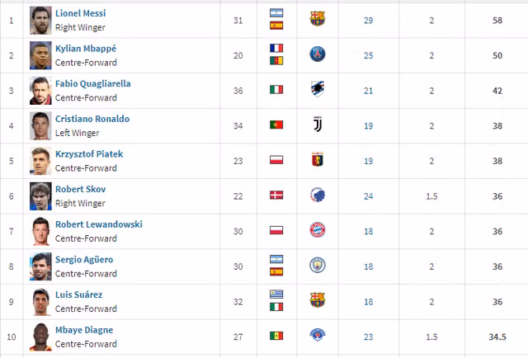
Task: Click the Portugal flag next to Cristiano Ronaldo
Action: 276,125
